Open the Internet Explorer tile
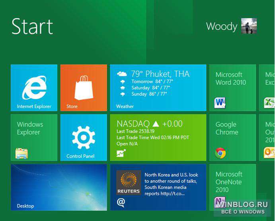The height and width of the screenshot is (221, 275). tap(34, 88)
